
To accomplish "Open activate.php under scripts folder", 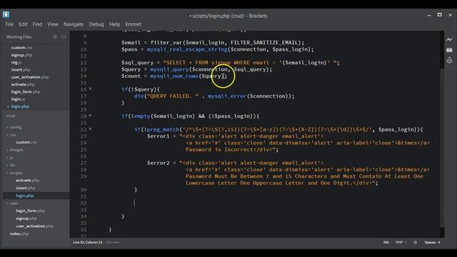I will (27, 181).
